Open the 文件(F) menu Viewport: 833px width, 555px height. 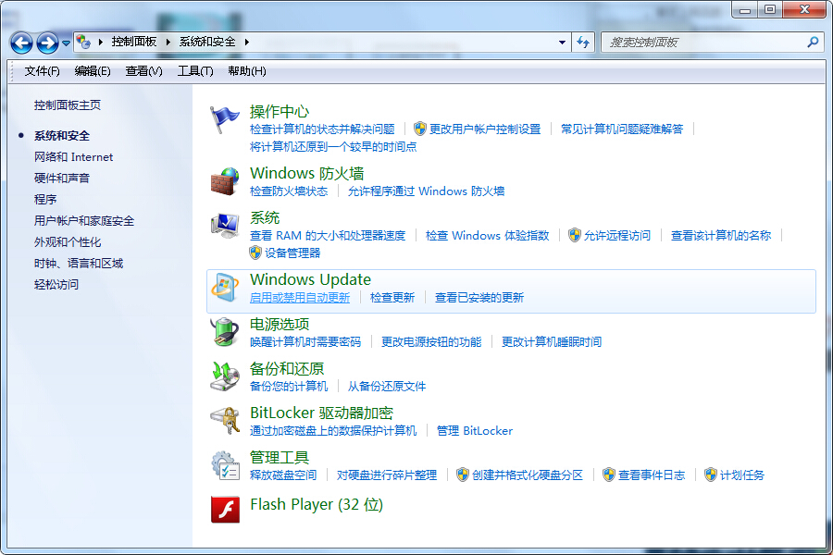(42, 71)
